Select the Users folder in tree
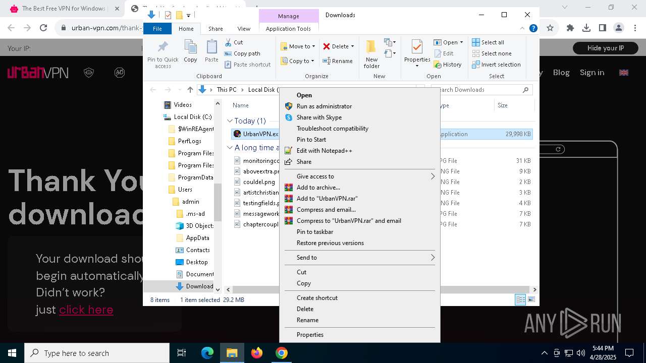 185,190
